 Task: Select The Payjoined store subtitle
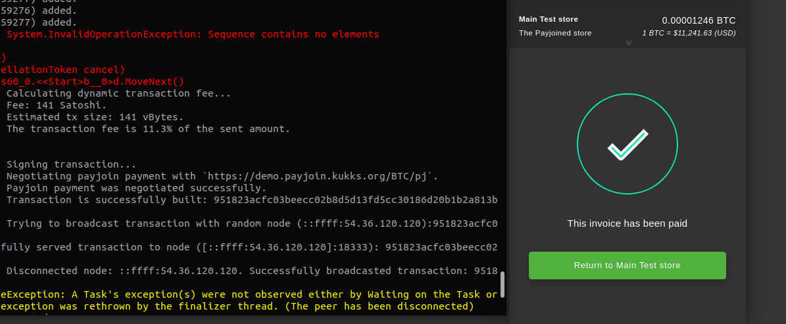[x=555, y=33]
